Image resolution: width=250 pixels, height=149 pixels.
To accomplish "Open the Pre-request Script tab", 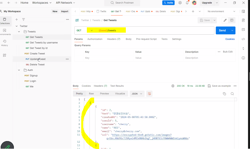I will pyautogui.click(x=146, y=39).
